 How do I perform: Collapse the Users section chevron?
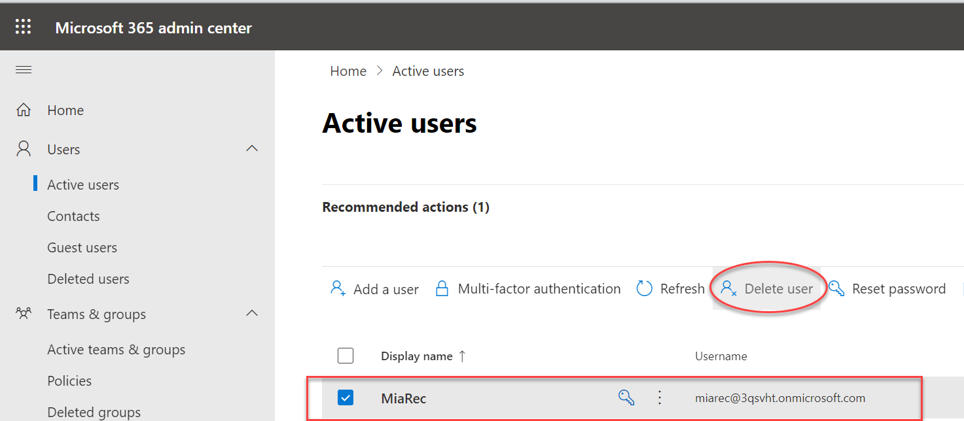click(252, 148)
